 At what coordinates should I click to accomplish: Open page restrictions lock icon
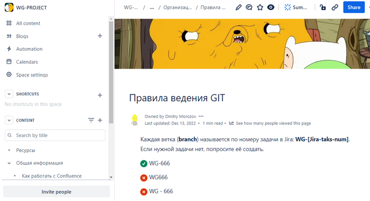(x=323, y=7)
